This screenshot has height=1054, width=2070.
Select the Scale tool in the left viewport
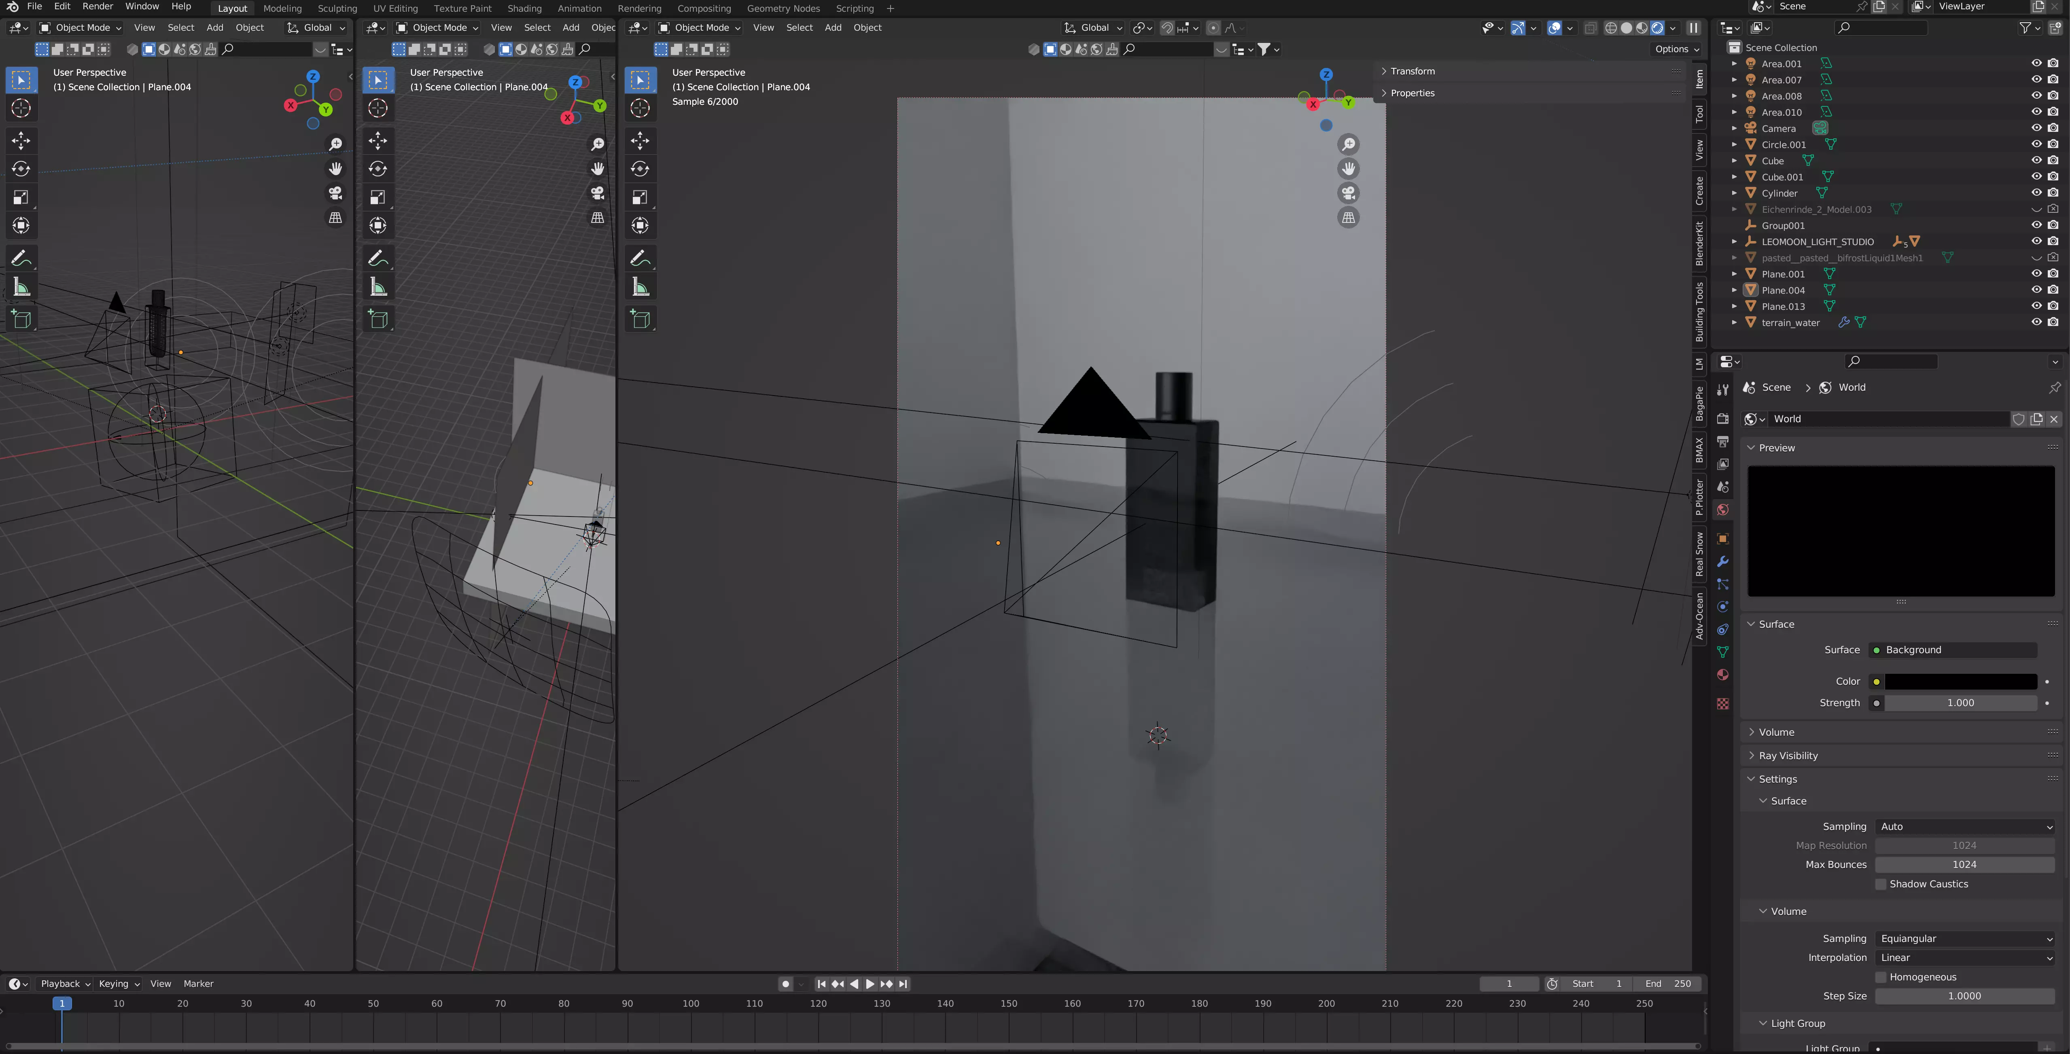click(x=21, y=198)
